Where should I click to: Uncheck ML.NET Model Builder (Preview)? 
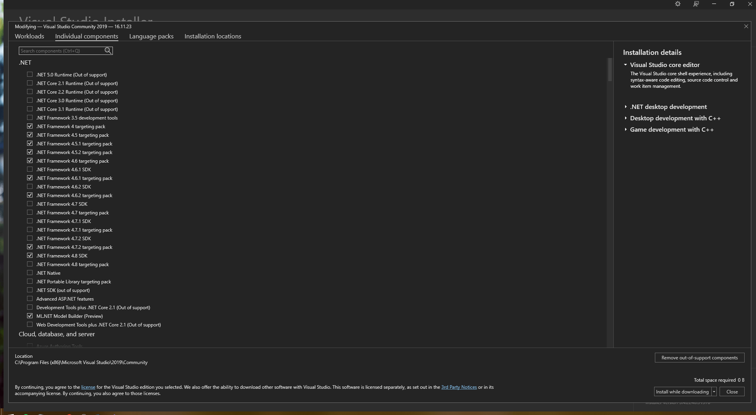click(30, 316)
